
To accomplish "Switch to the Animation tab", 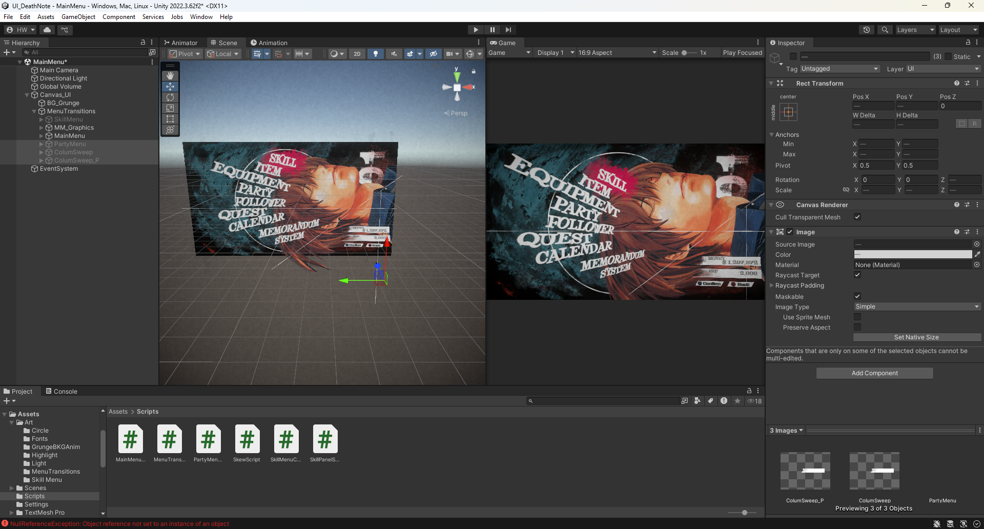I will tap(269, 43).
